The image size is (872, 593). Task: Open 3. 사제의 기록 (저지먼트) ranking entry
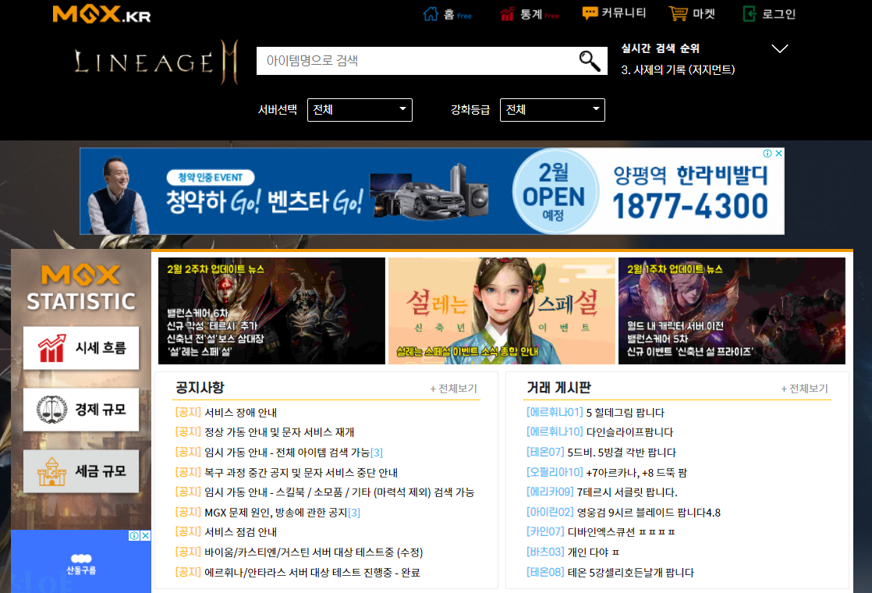tap(678, 70)
